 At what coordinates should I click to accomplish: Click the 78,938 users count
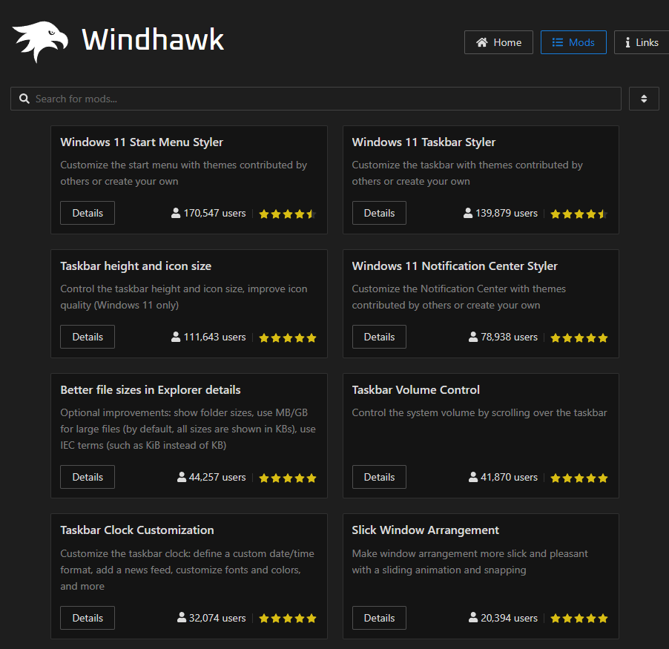[509, 337]
